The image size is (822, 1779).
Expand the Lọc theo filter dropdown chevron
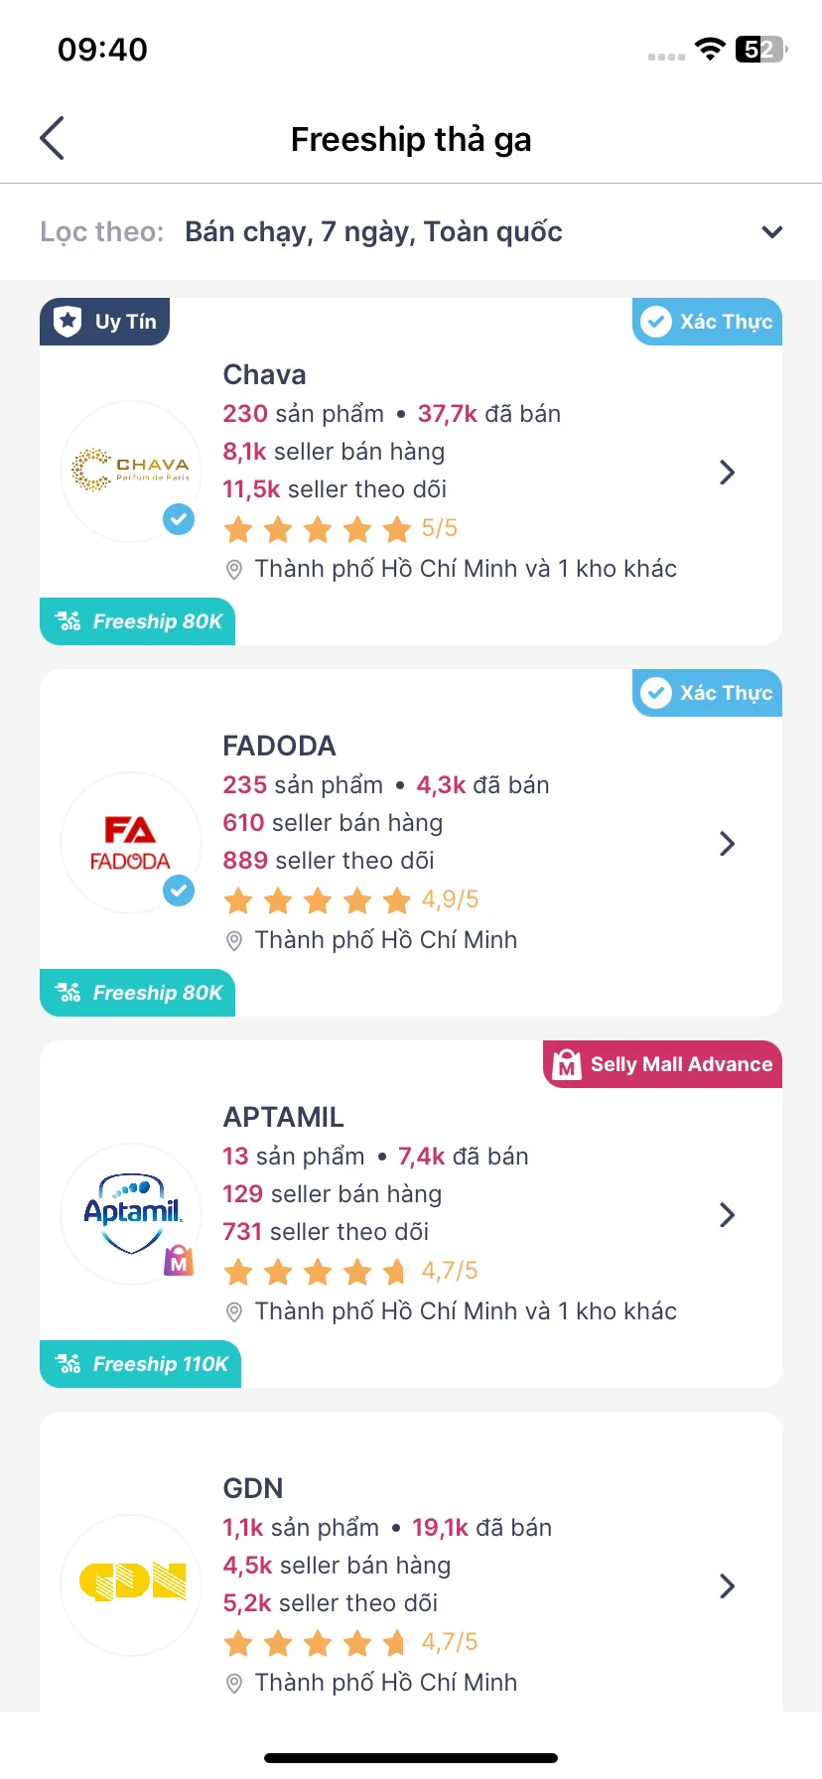coord(771,232)
